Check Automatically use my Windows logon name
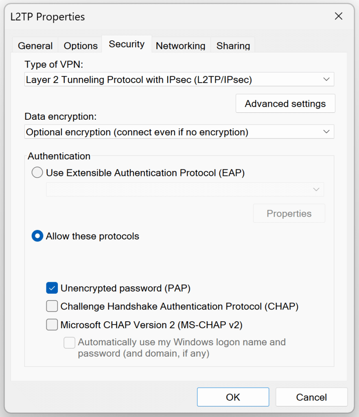This screenshot has height=417, width=359. [69, 343]
